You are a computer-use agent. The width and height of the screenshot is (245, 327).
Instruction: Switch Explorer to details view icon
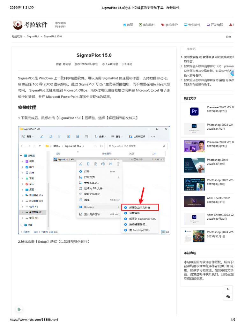(x=163, y=232)
